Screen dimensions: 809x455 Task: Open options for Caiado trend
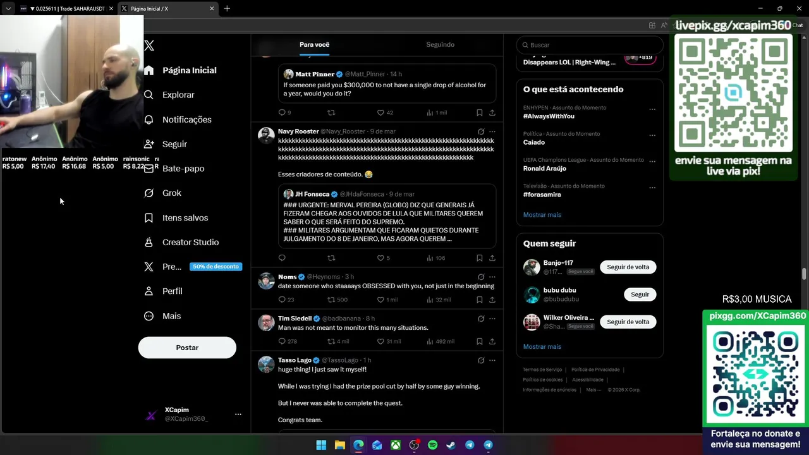(652, 135)
